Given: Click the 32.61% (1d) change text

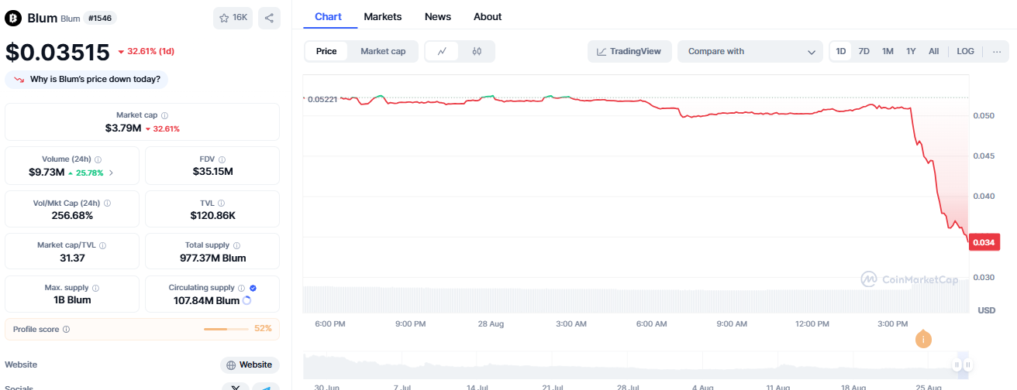Looking at the screenshot, I should pos(151,52).
